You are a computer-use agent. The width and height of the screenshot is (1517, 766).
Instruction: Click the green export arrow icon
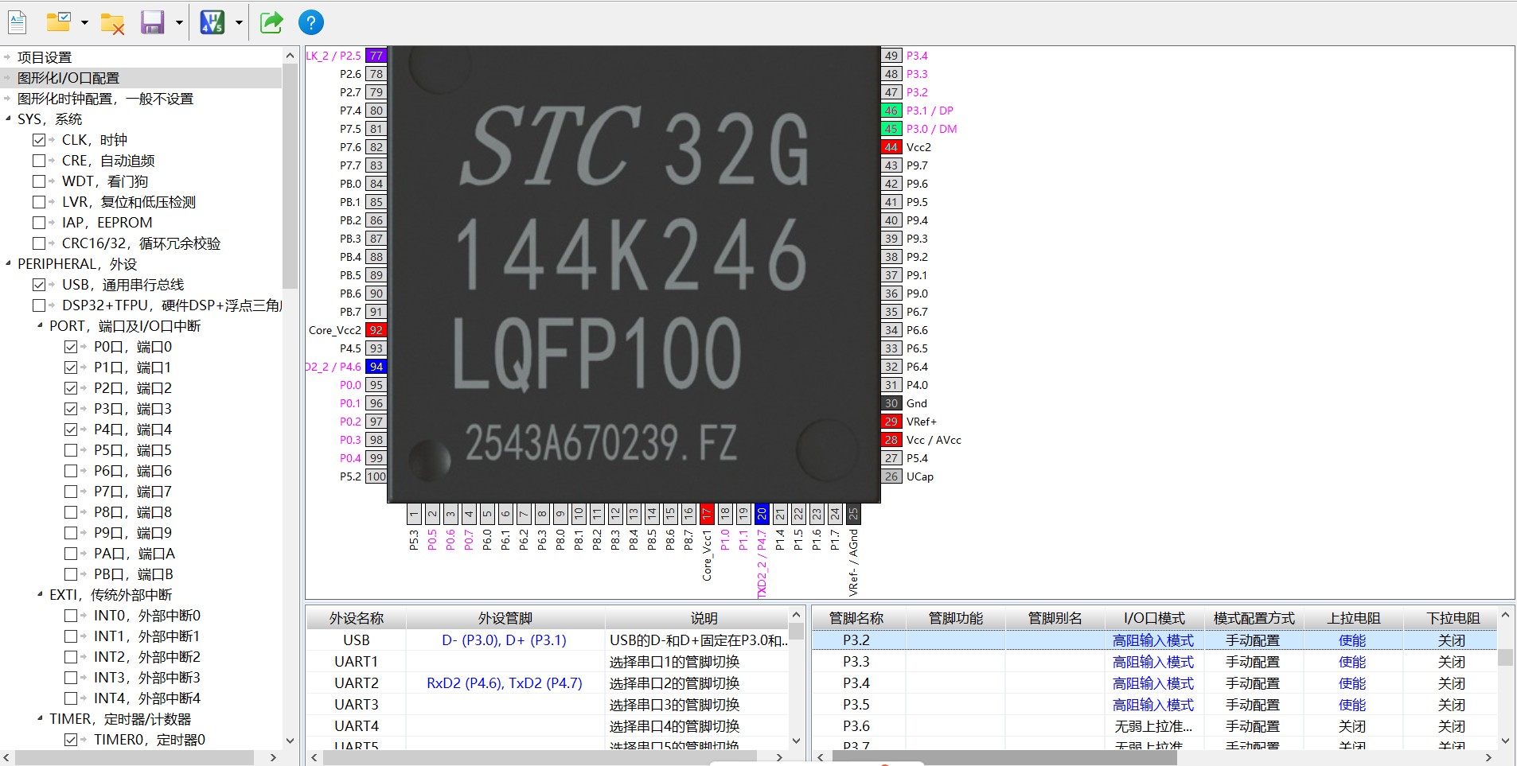(271, 22)
